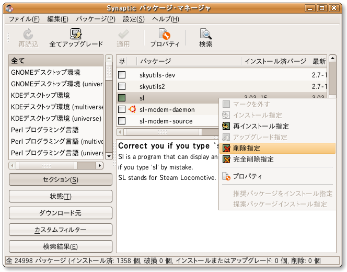
Task: Select KDEデスクトップ環境 (universe) category
Action: (56, 118)
